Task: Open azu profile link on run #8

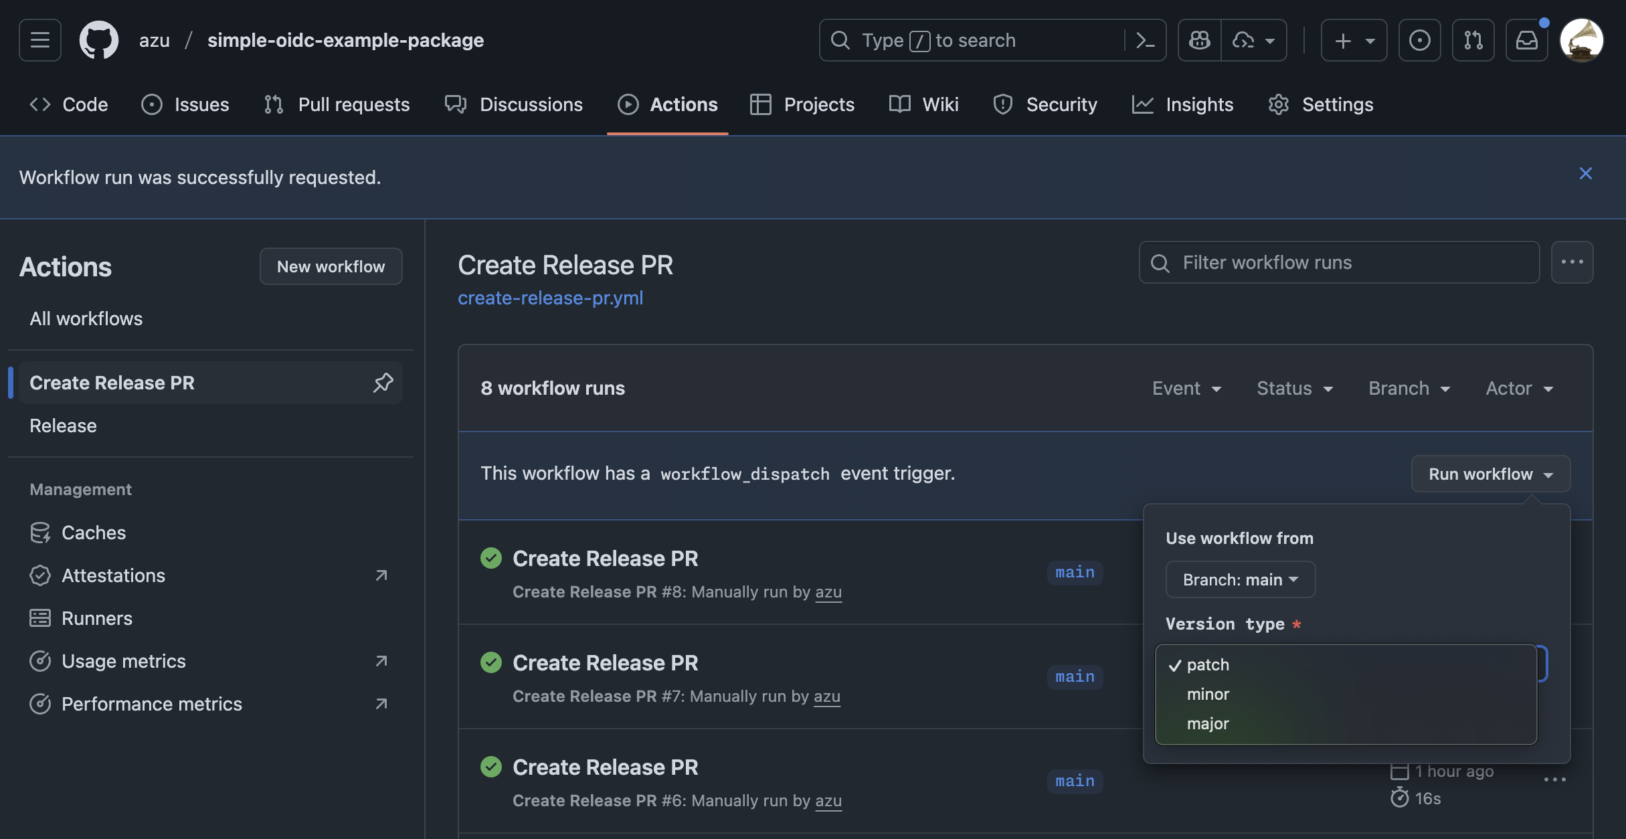Action: 828,592
